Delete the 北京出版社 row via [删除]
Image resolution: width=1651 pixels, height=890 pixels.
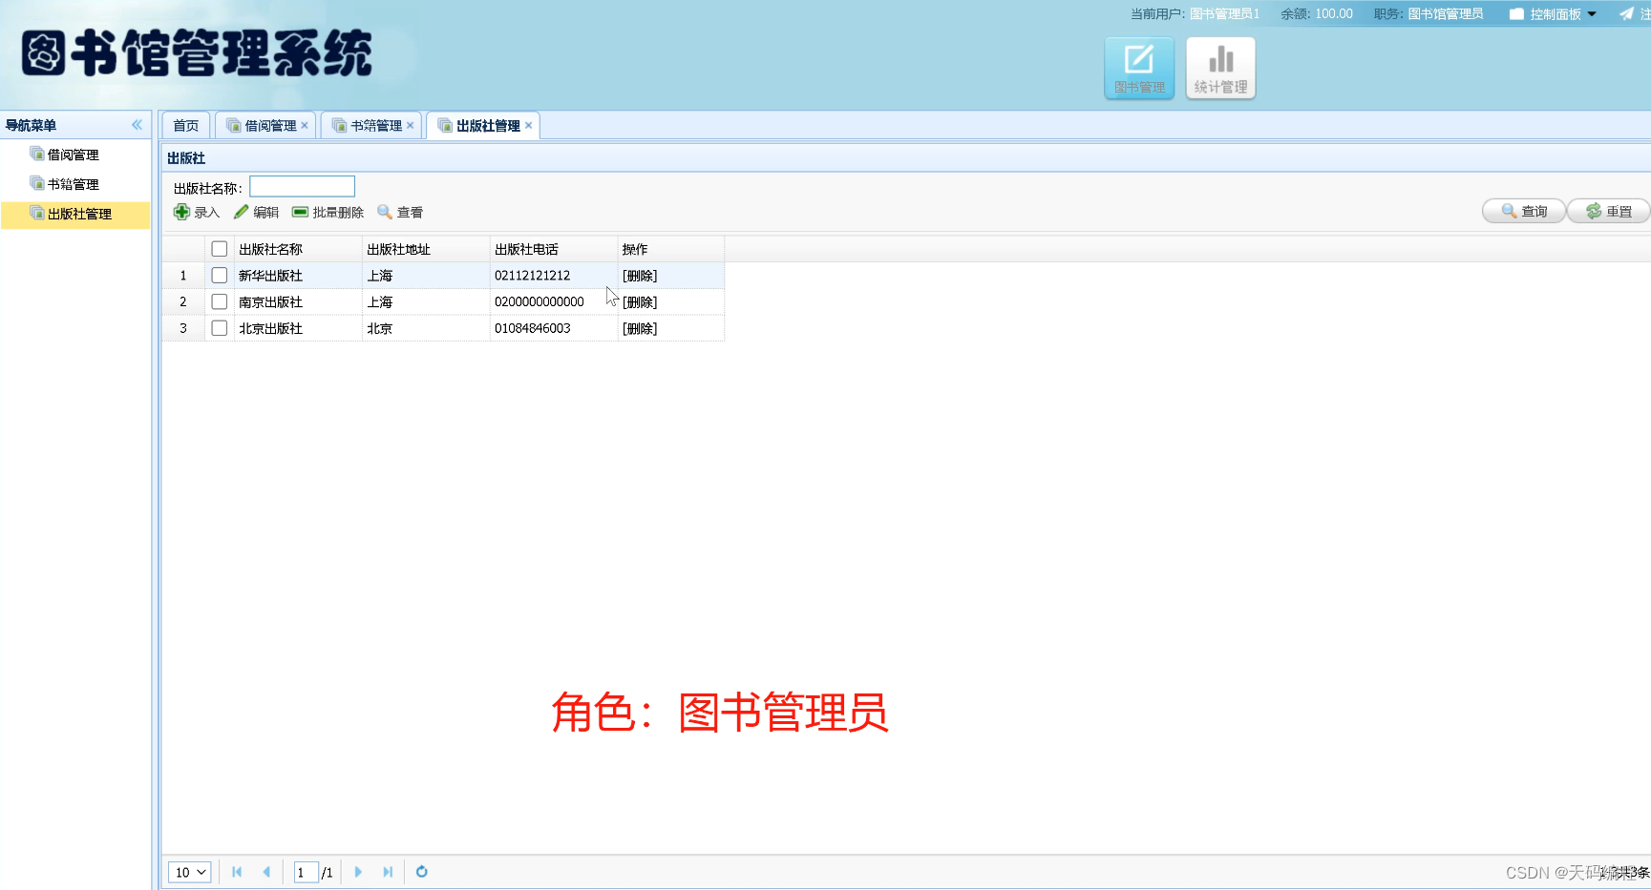(640, 328)
